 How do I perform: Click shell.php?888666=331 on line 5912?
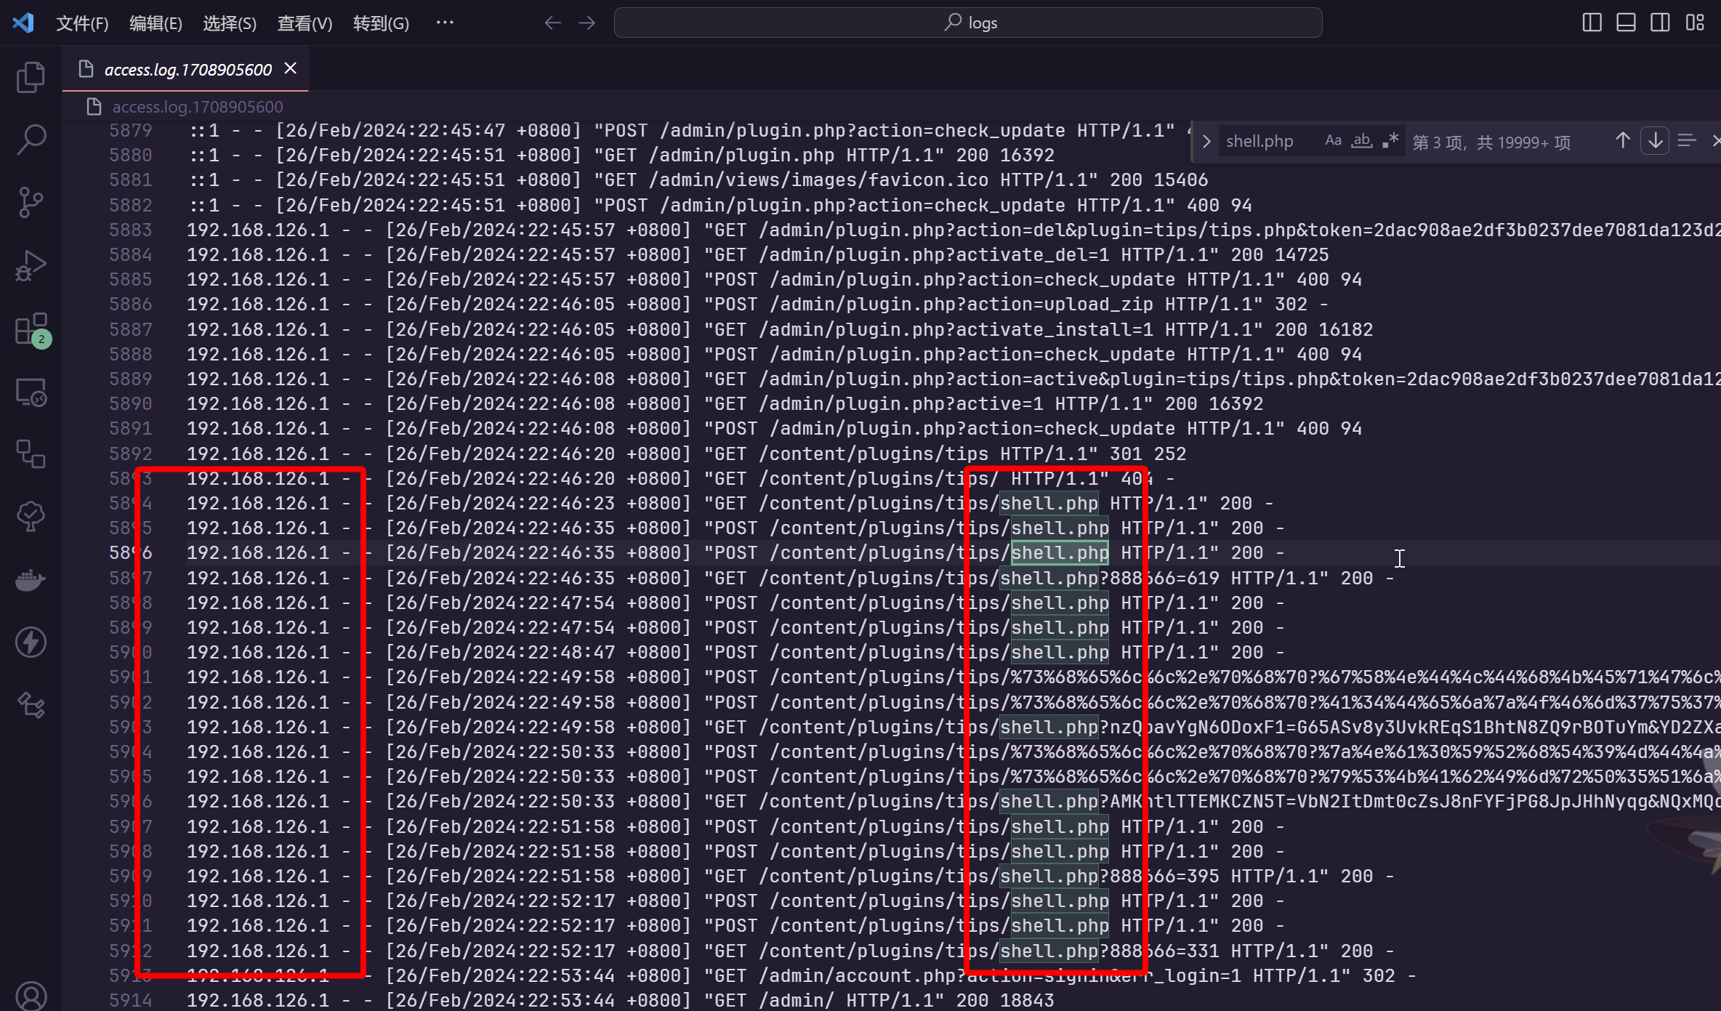(x=1110, y=951)
